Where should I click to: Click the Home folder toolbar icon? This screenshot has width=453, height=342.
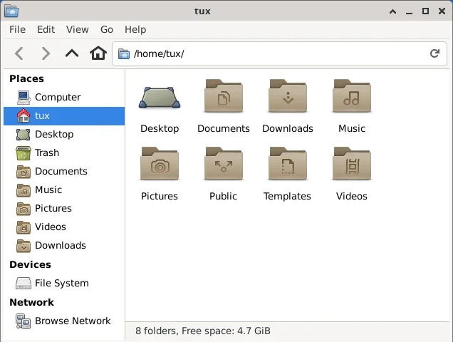tap(98, 53)
